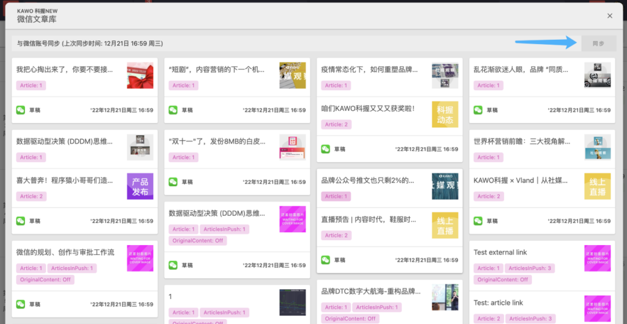Open article 微信的规划、创作与审批工作流
The width and height of the screenshot is (627, 324).
pyautogui.click(x=65, y=252)
